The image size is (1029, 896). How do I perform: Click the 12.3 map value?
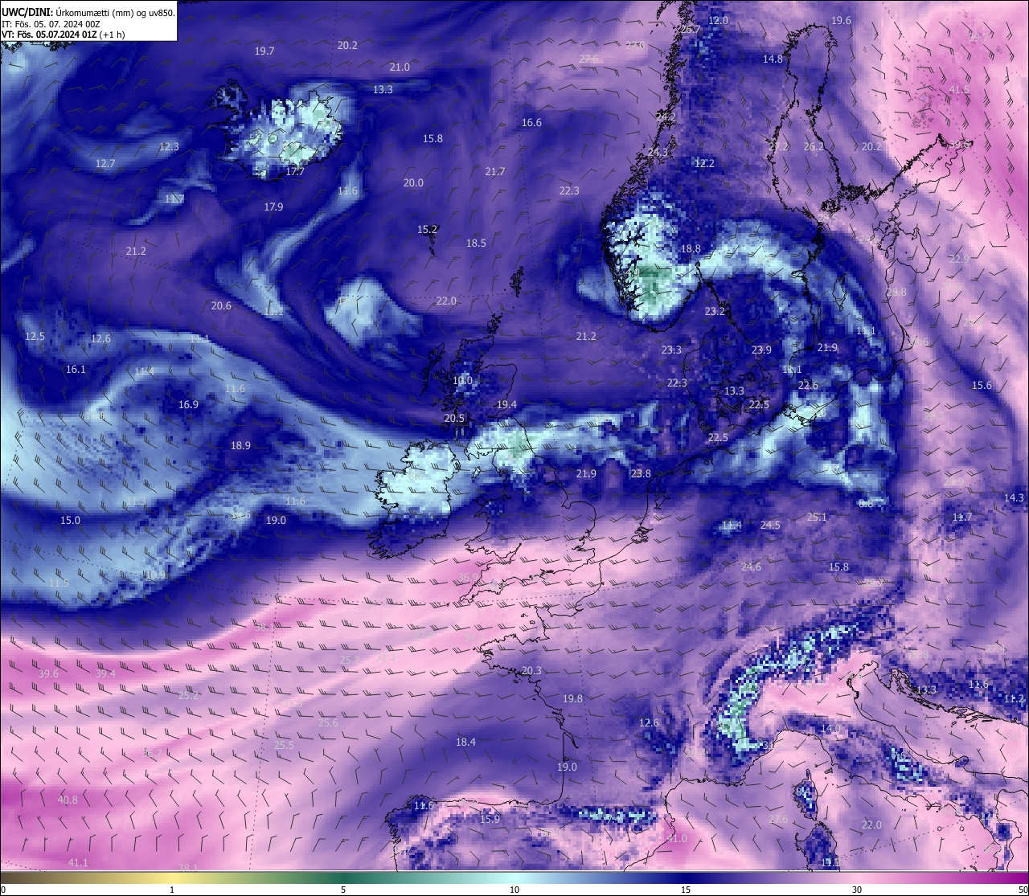pos(169,146)
